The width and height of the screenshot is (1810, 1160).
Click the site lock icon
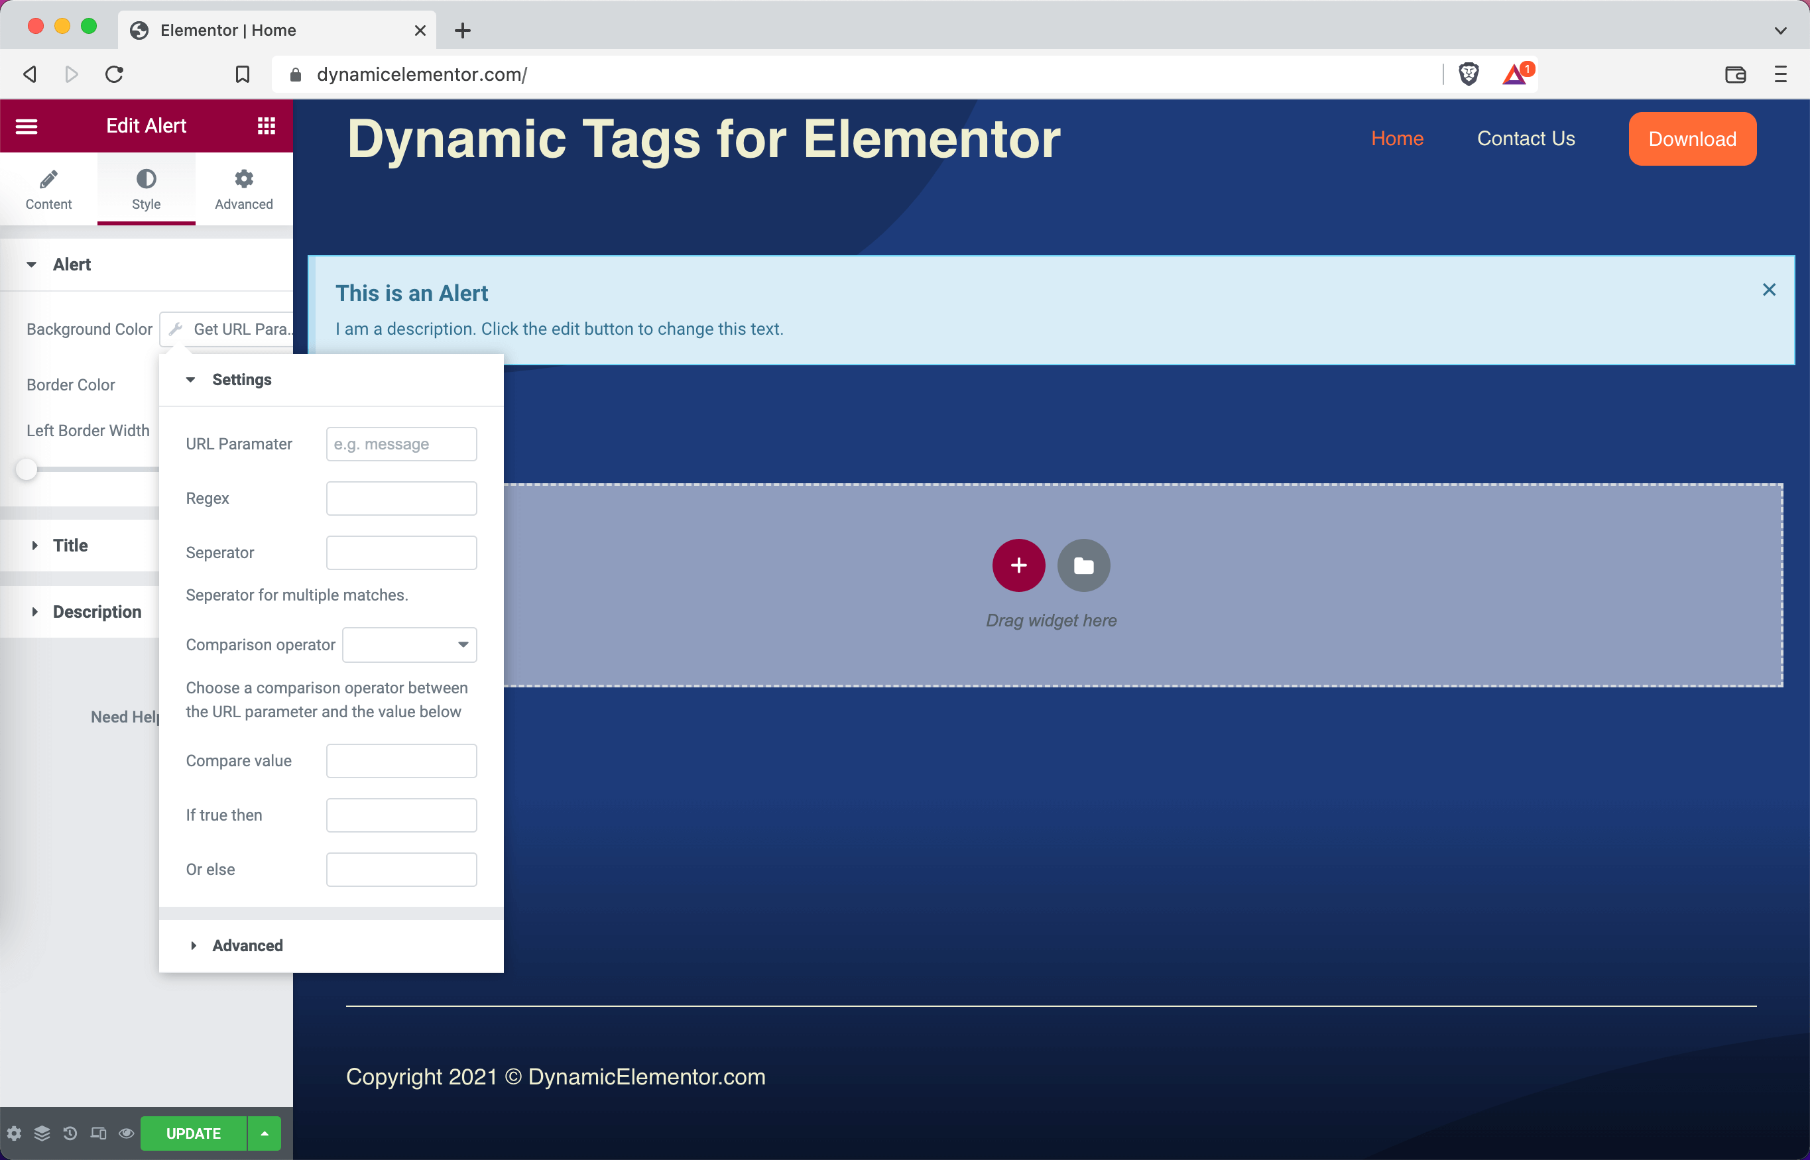(x=295, y=74)
